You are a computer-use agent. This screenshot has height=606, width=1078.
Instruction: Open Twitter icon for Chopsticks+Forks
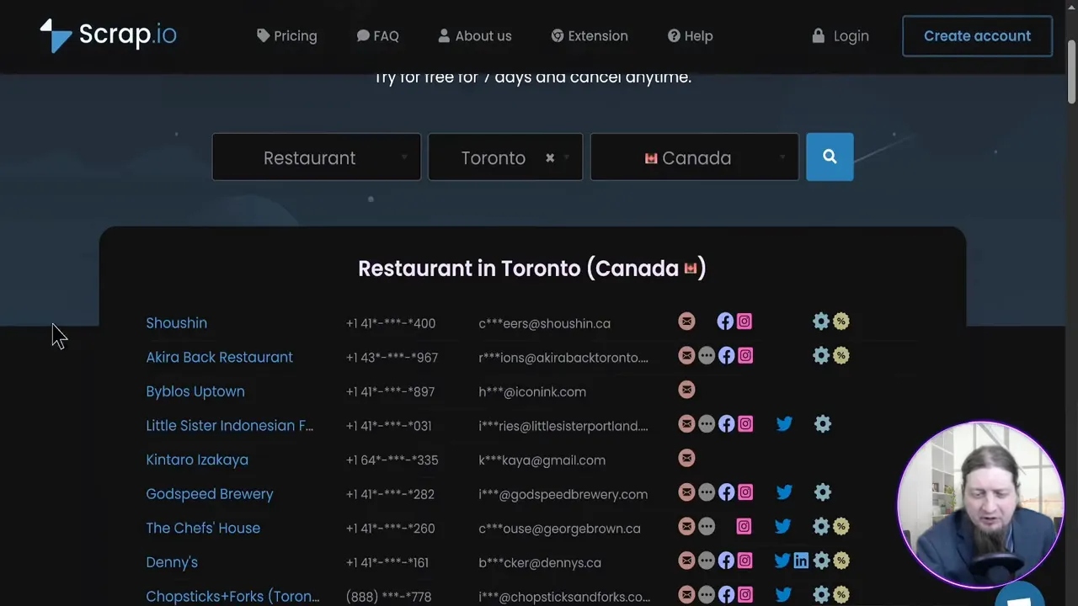(783, 595)
